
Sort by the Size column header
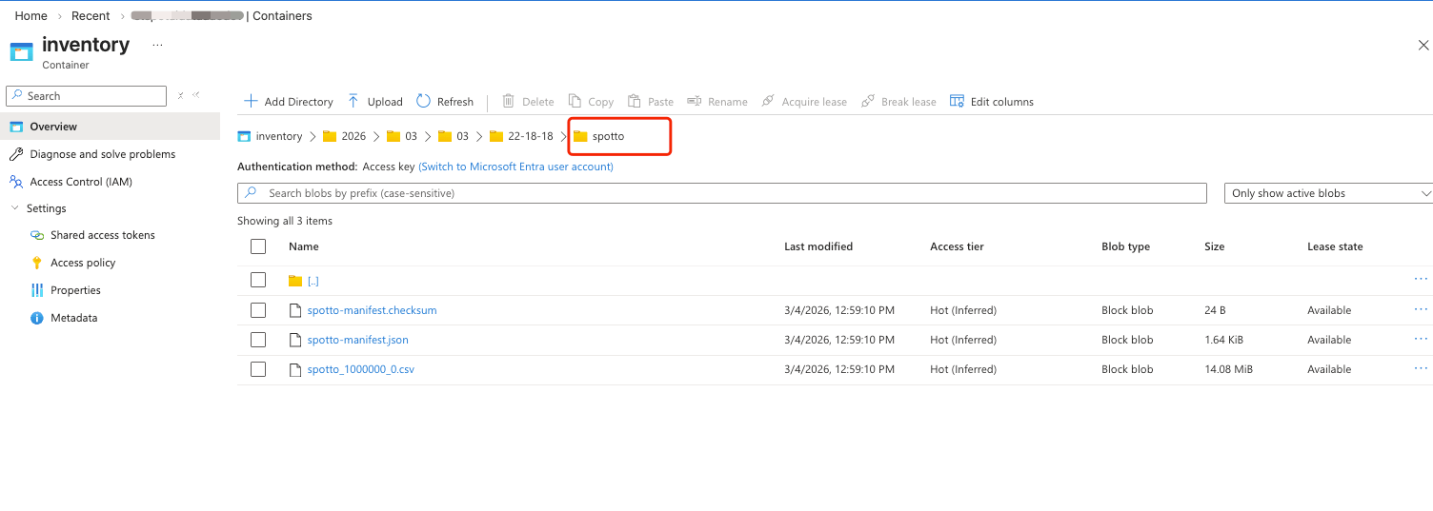pos(1214,246)
